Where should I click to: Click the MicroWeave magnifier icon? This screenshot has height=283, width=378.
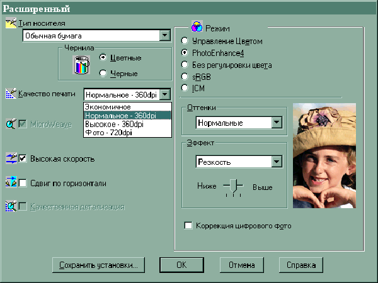(11, 124)
